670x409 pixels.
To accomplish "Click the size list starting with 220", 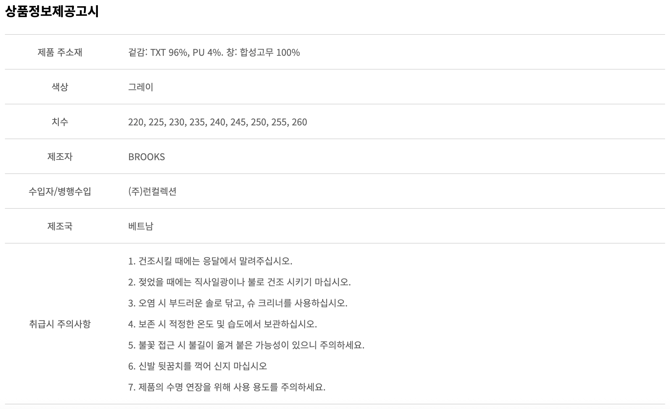I will (217, 122).
